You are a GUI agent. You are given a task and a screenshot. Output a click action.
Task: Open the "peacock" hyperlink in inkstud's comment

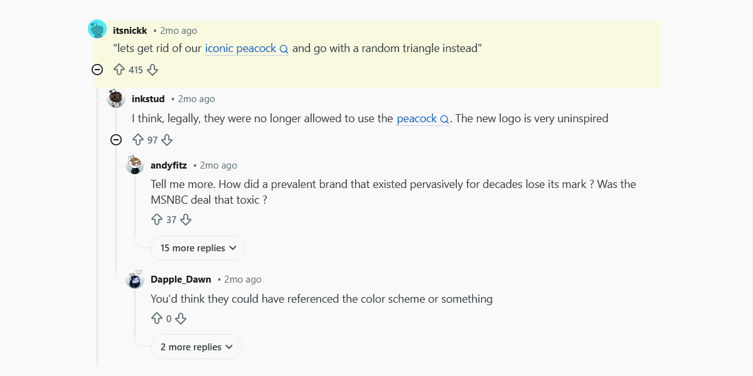(417, 118)
